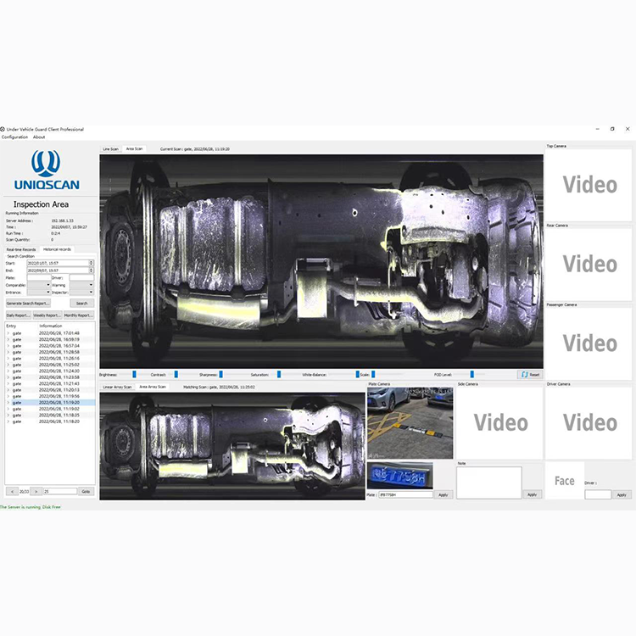Image resolution: width=636 pixels, height=636 pixels.
Task: Click the page number input field
Action: tap(60, 491)
